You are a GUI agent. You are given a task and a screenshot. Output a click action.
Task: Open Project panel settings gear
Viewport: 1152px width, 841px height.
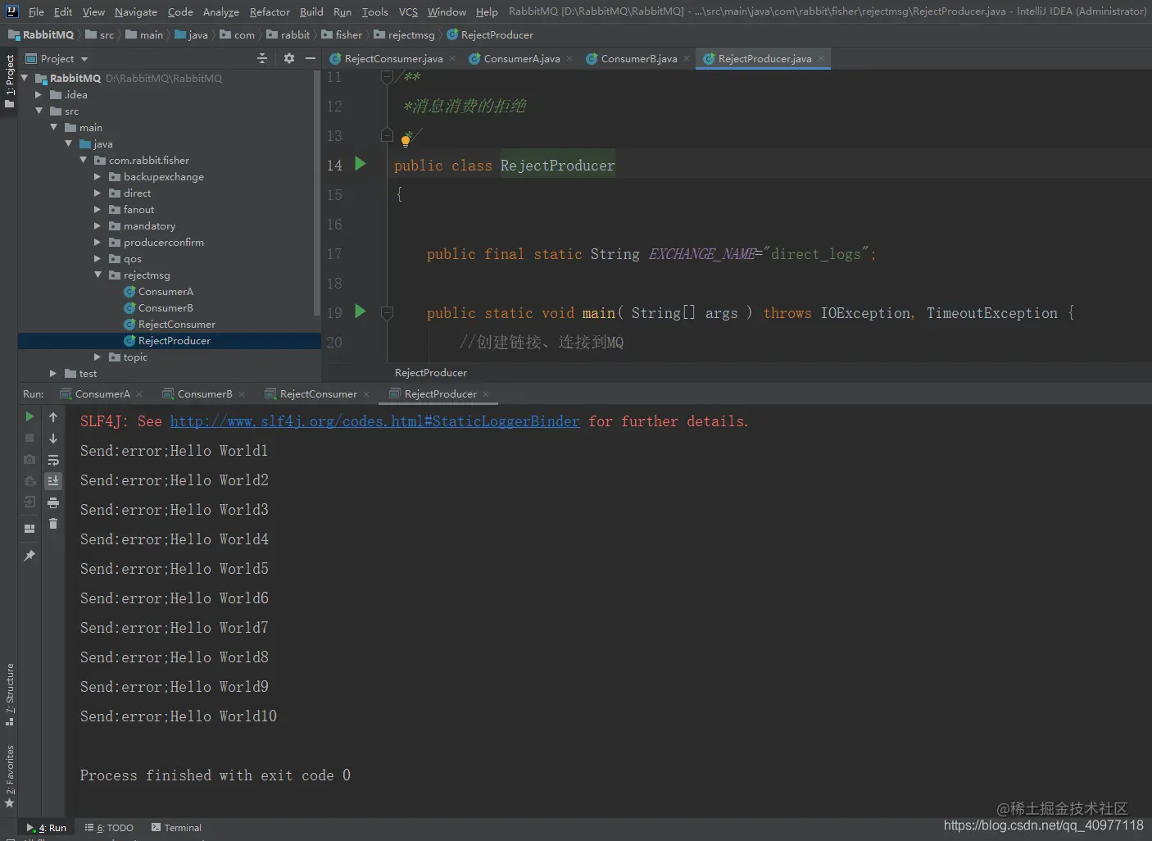[x=289, y=58]
